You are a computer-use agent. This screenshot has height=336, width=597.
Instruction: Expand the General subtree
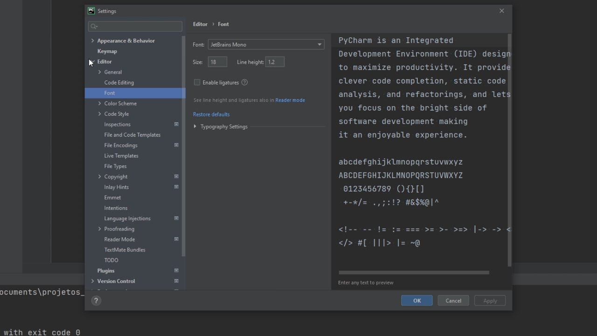[99, 72]
